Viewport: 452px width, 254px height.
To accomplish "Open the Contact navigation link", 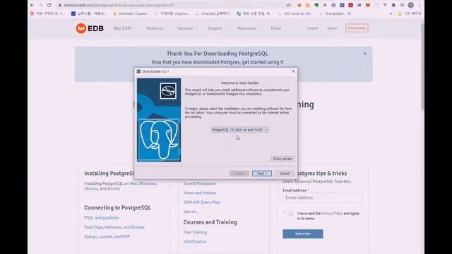I will tap(312, 28).
